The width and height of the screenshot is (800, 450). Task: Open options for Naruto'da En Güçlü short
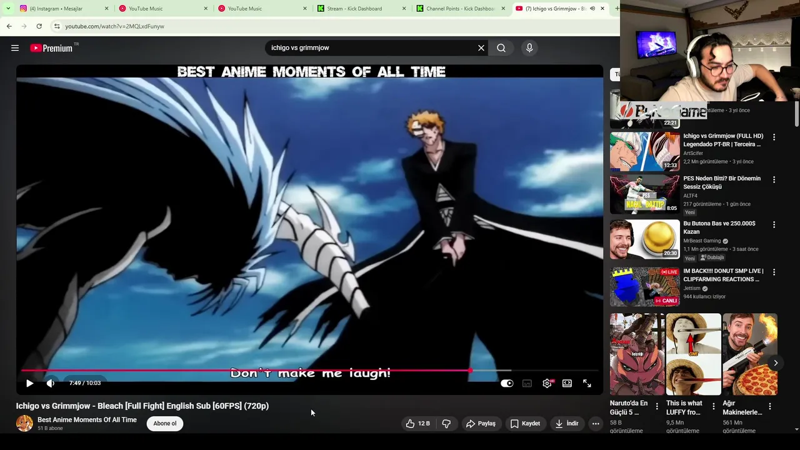[657, 406]
